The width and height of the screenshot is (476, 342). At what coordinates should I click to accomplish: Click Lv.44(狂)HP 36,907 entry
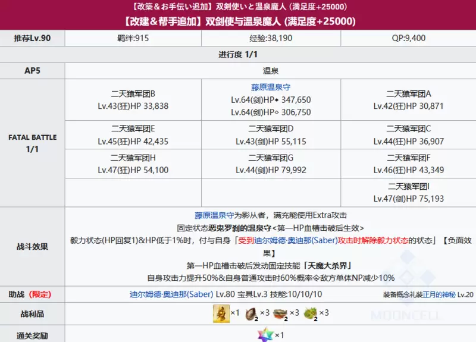point(408,141)
